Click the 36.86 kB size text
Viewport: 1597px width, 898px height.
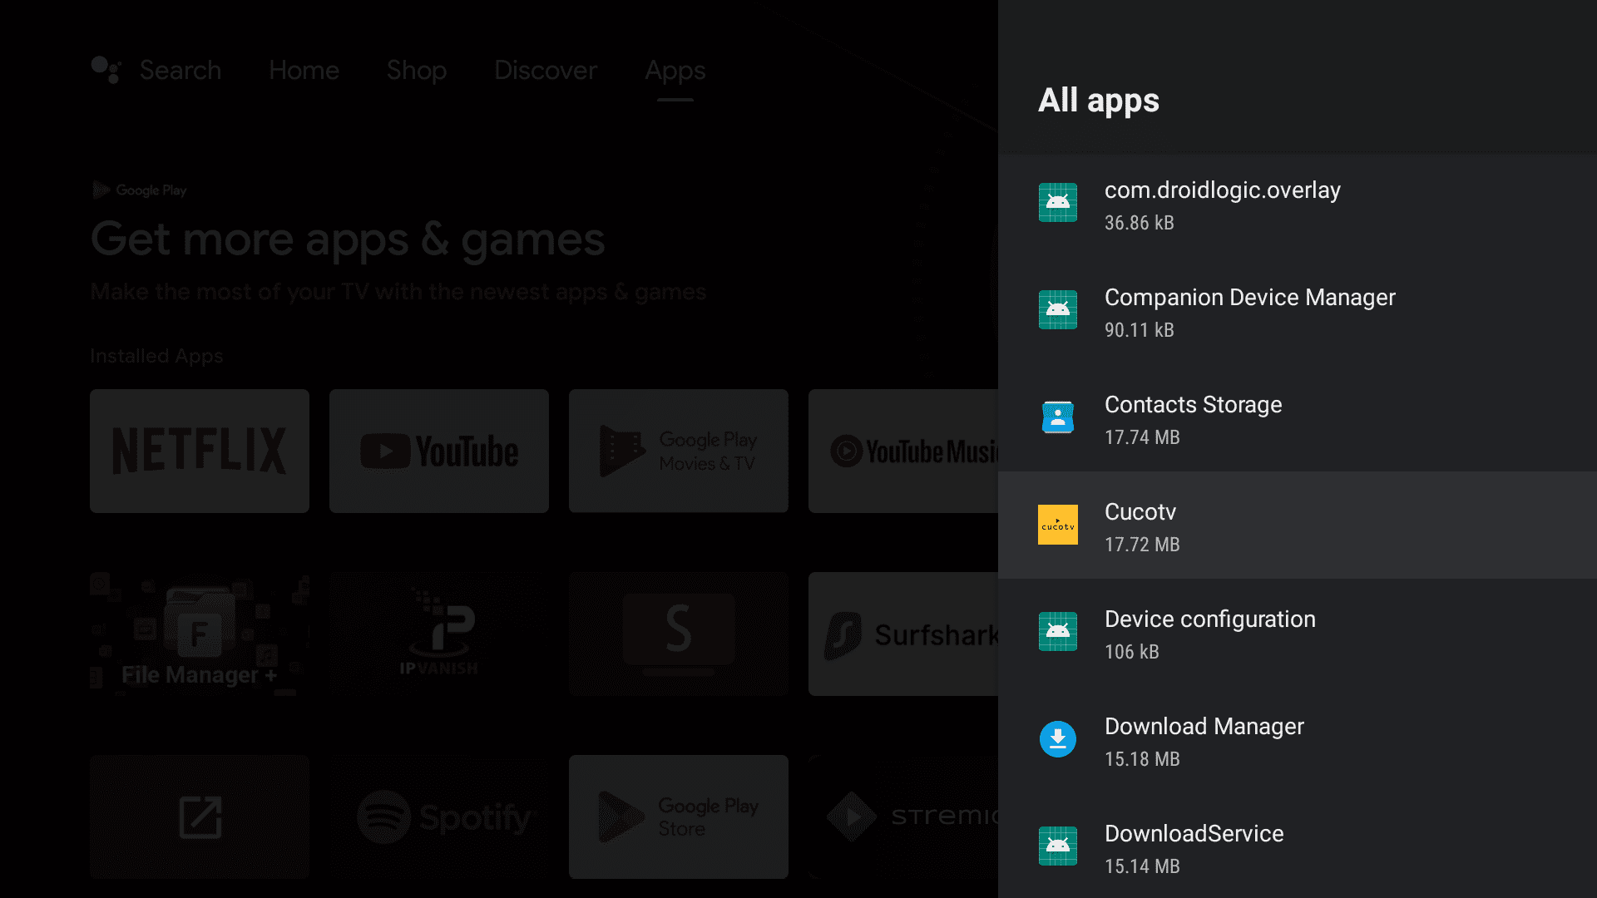click(x=1139, y=223)
